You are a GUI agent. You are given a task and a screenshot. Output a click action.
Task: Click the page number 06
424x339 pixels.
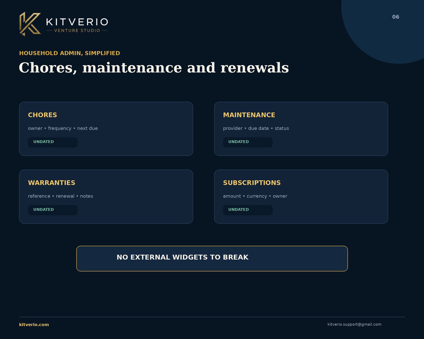[x=396, y=17]
